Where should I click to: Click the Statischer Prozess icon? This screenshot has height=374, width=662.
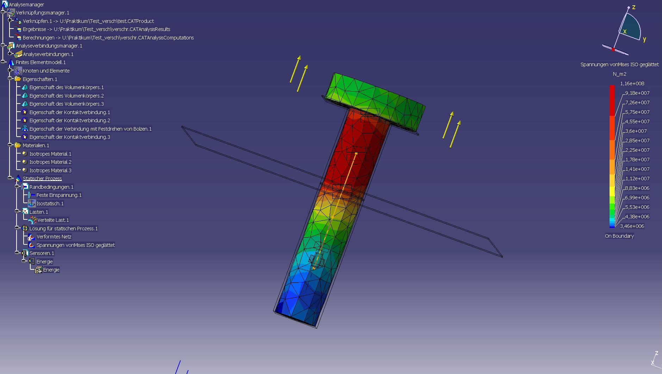tap(18, 179)
